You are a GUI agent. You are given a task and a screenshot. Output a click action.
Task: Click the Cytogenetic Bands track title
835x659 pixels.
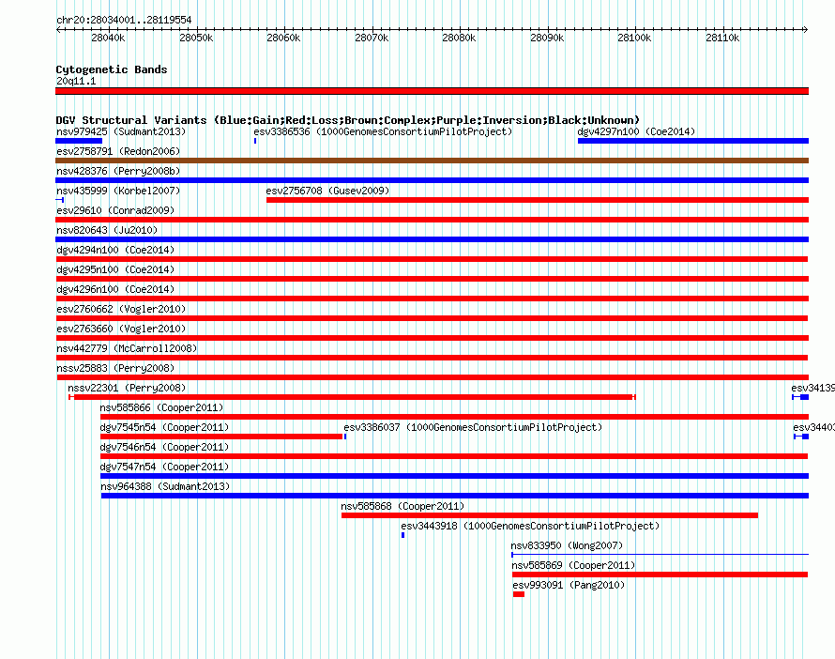pos(112,69)
